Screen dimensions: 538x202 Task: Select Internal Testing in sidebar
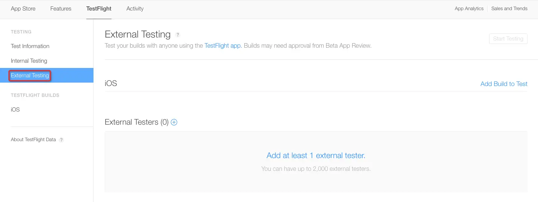pyautogui.click(x=29, y=61)
